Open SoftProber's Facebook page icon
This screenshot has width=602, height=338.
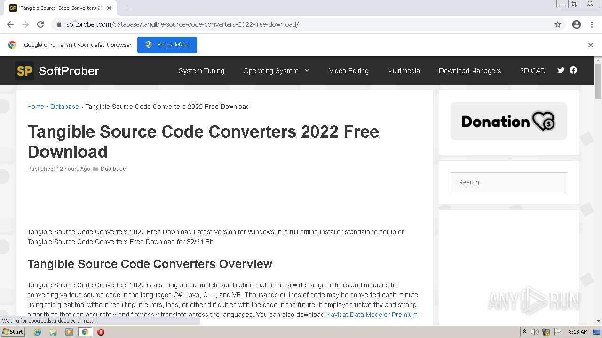(x=573, y=70)
